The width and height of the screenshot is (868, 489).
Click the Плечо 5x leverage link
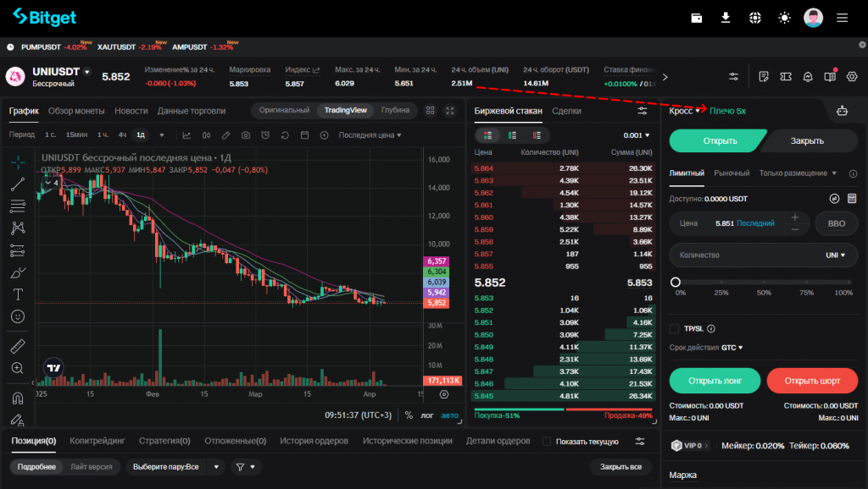pyautogui.click(x=727, y=111)
